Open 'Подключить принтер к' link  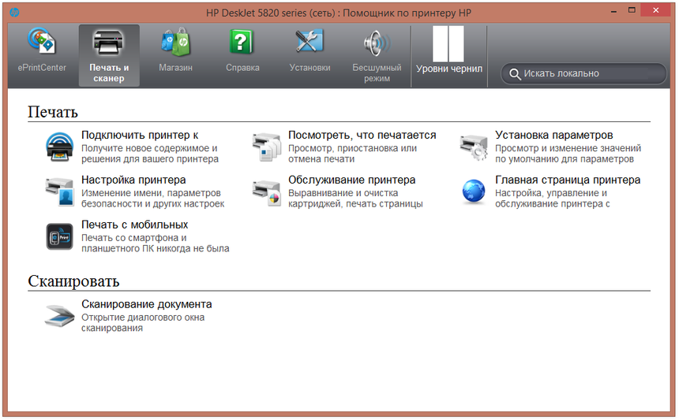click(x=140, y=136)
